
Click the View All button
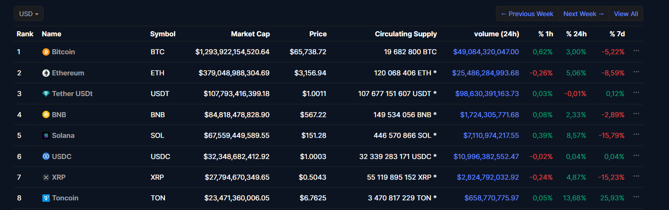(626, 14)
